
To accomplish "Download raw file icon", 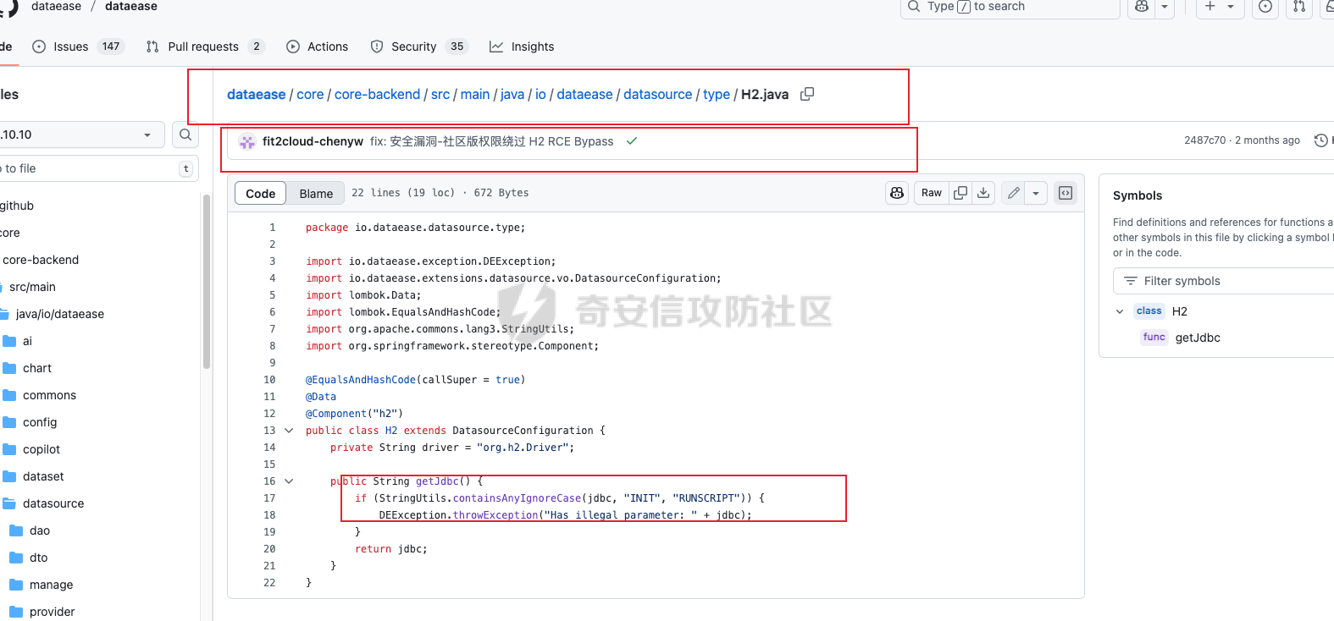I will click(983, 193).
